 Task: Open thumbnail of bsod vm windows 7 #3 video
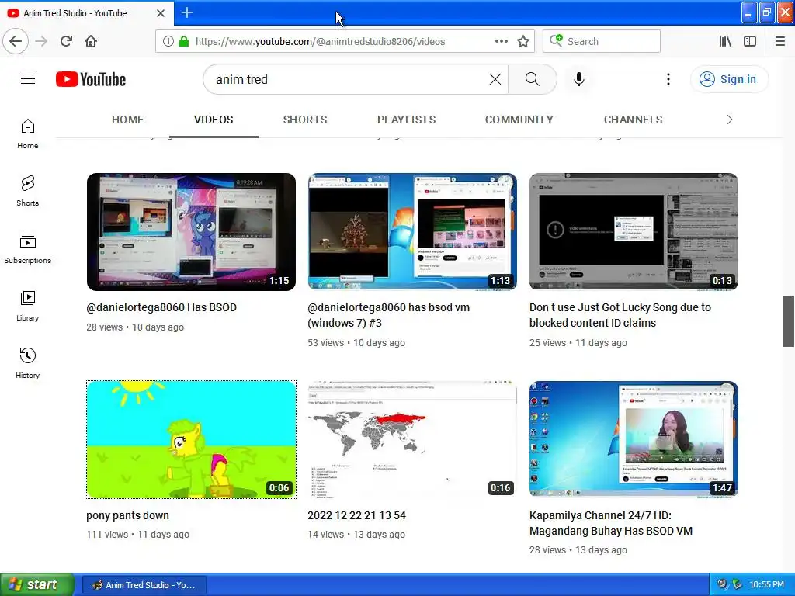point(412,231)
